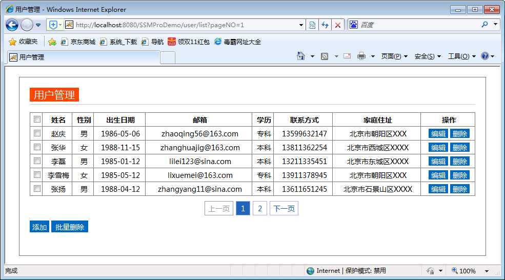Open the 导航 favorites link
505x280 pixels.
point(153,42)
